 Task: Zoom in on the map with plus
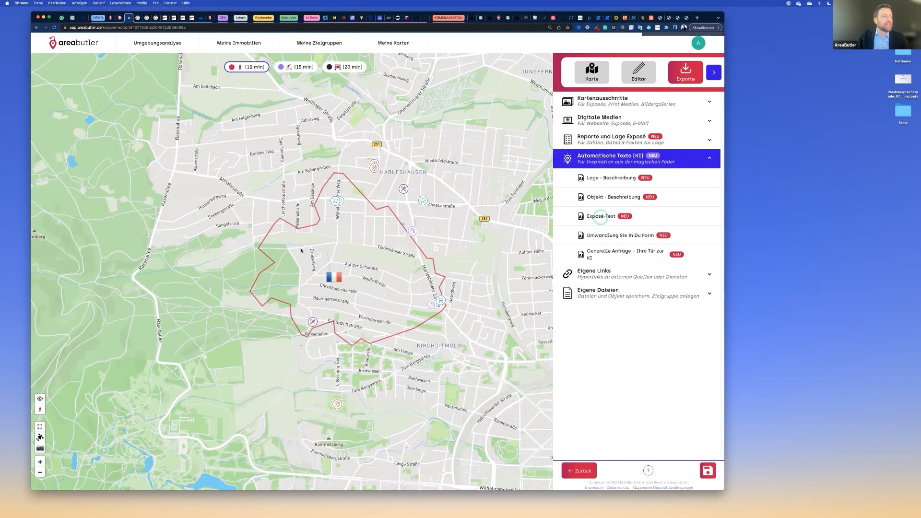40,462
